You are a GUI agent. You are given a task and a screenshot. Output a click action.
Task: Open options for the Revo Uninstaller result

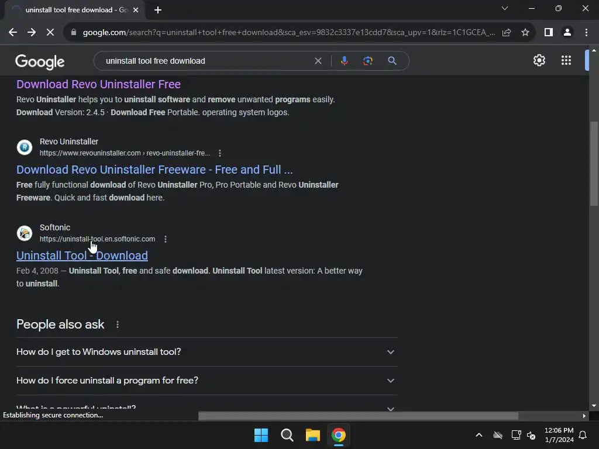click(x=220, y=153)
